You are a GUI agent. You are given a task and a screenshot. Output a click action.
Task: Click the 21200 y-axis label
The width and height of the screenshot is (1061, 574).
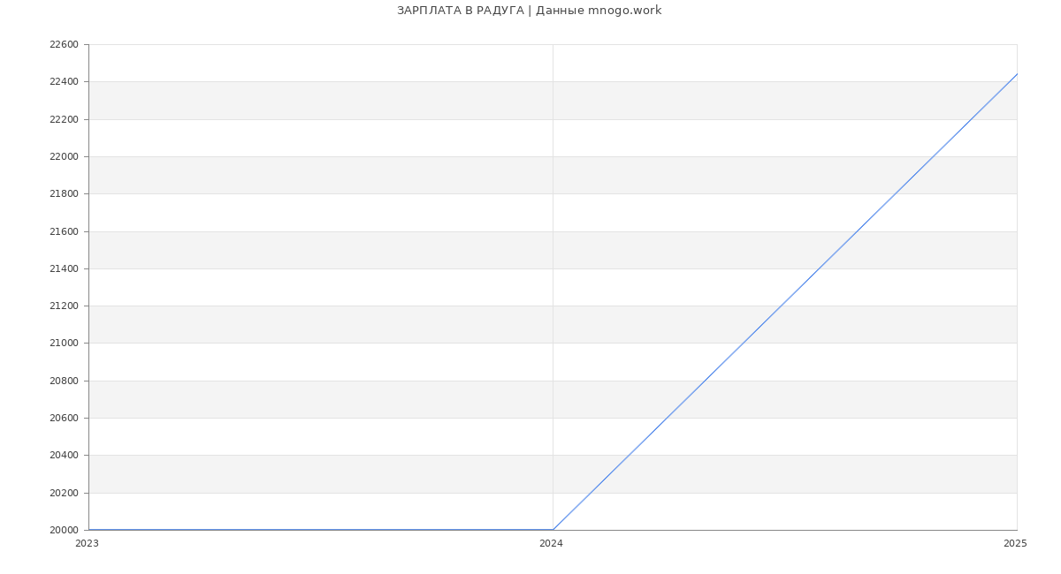point(64,306)
